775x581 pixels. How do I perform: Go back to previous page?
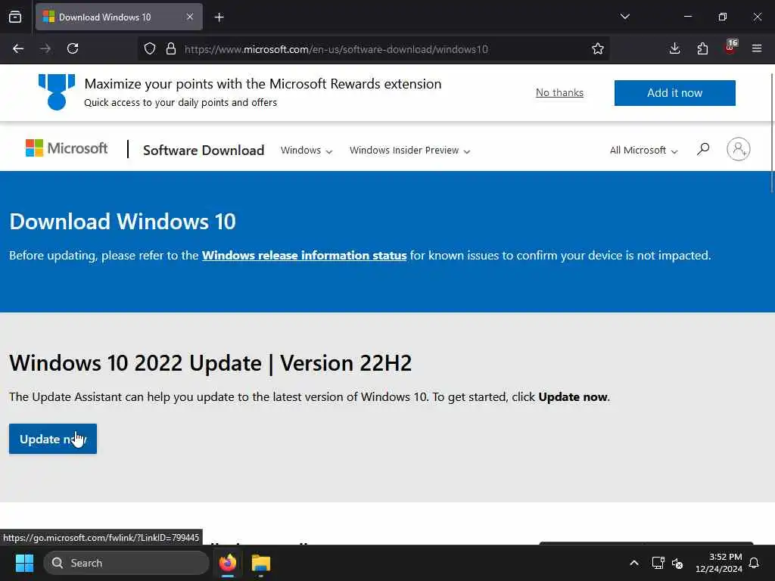tap(18, 48)
